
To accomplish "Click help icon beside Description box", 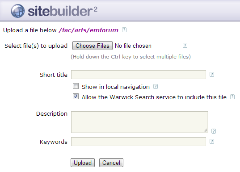I will point(214,131).
